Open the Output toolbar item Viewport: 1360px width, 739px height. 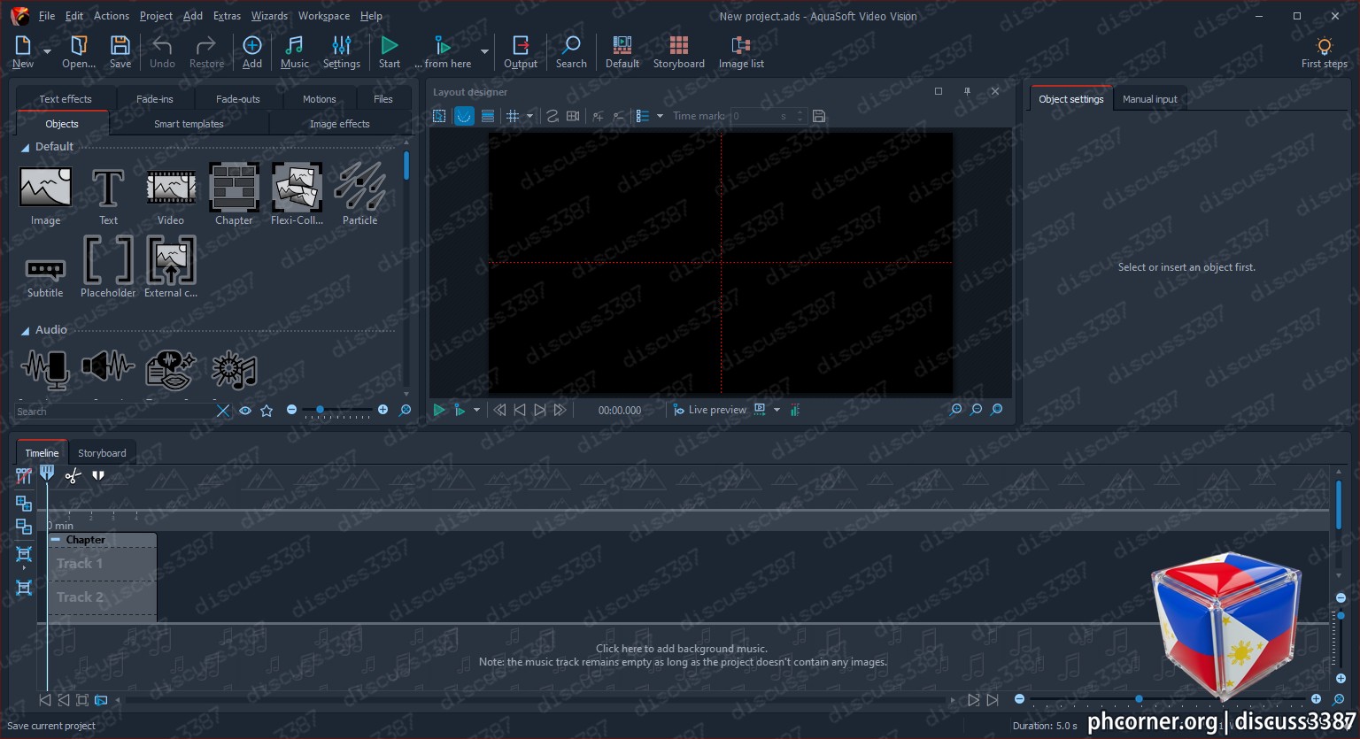coord(521,52)
